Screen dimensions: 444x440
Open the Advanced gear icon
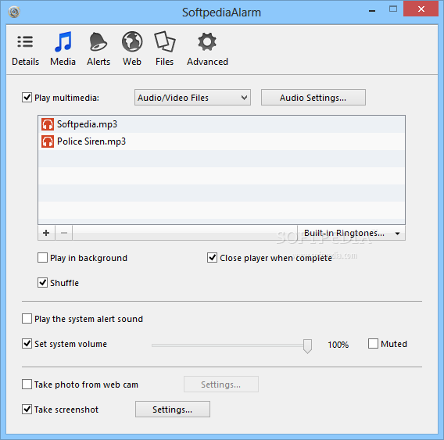click(207, 42)
